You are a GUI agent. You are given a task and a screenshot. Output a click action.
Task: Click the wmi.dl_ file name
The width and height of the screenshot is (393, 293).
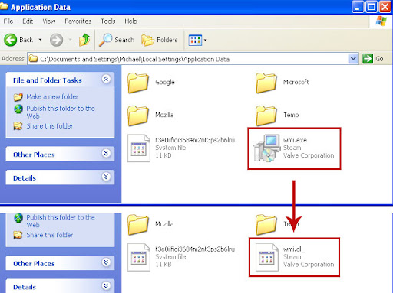click(x=294, y=249)
